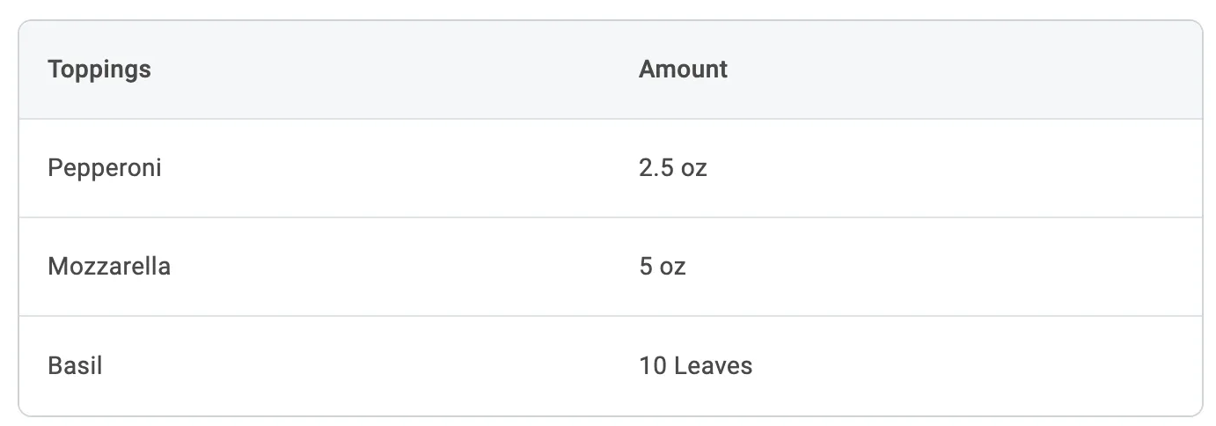Select the Basil cell

coord(76,365)
